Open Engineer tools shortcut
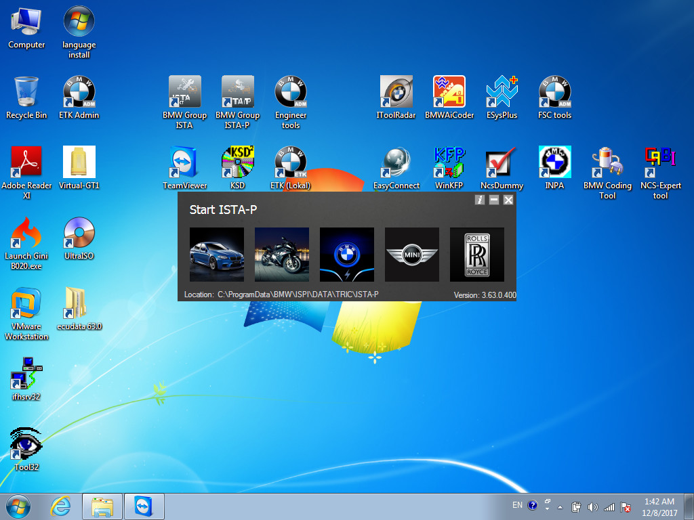Viewport: 694px width, 520px height. pyautogui.click(x=290, y=103)
